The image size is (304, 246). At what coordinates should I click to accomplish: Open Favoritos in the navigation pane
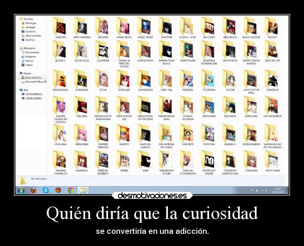[27, 19]
